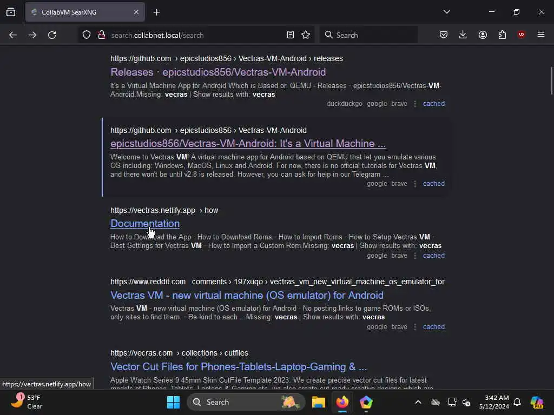Expand more options dots for epicstudios856 GitHub result
This screenshot has width=554, height=415.
(415, 184)
